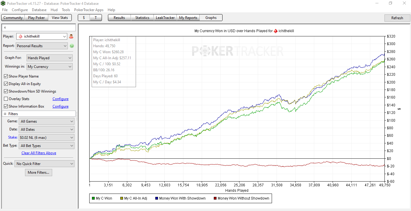The width and height of the screenshot is (411, 211).
Task: Select the Graphs tab
Action: pos(211,18)
